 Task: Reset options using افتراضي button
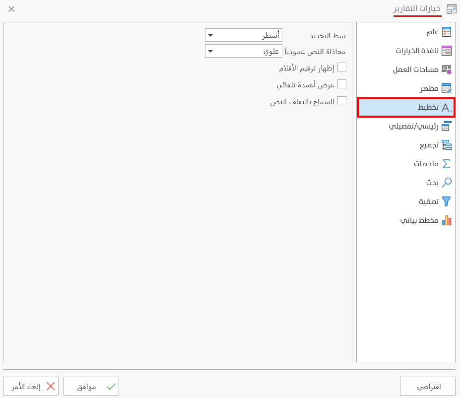click(427, 386)
